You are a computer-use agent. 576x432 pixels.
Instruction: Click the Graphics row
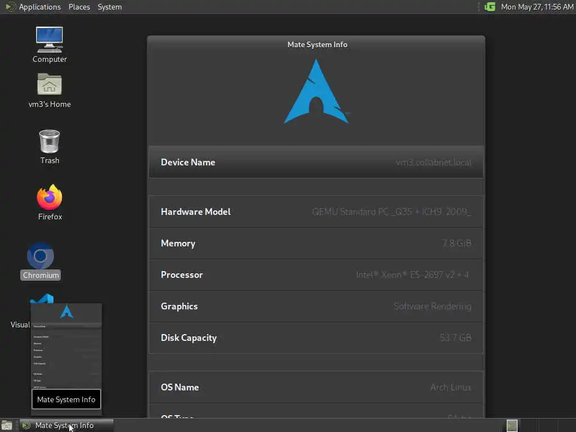coord(316,307)
